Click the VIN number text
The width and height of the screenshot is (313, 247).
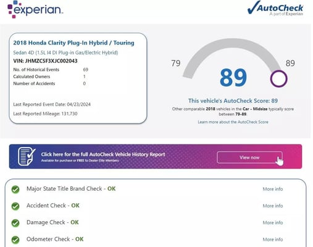pos(45,61)
